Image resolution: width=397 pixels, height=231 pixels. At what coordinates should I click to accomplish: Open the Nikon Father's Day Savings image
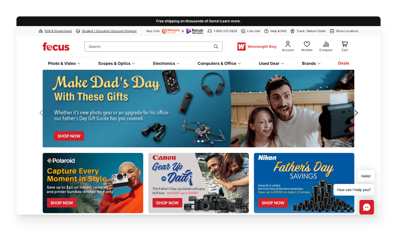(x=304, y=183)
